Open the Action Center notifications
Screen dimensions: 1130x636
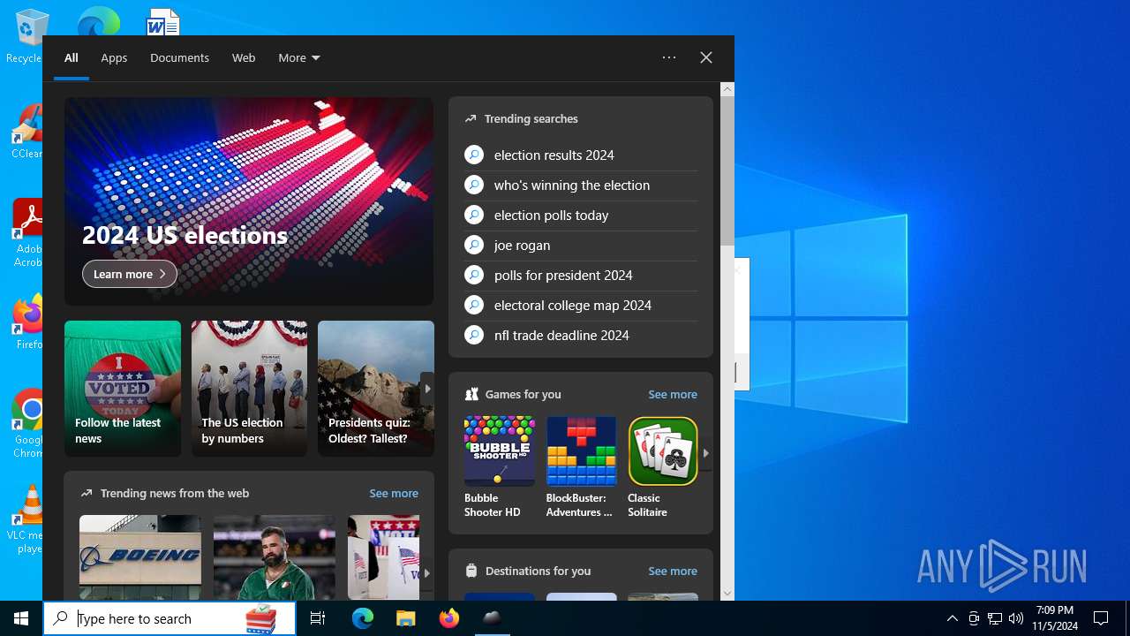coord(1101,618)
